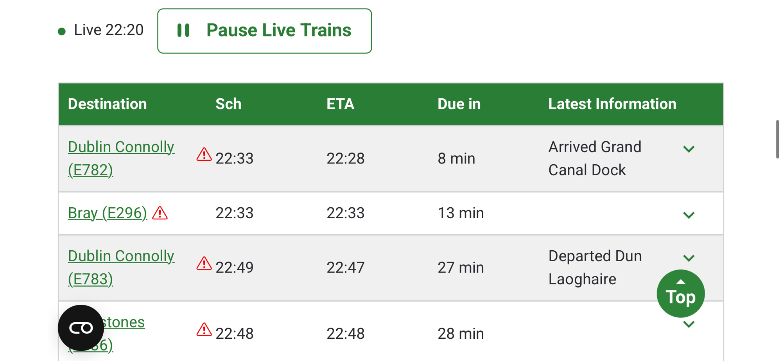The width and height of the screenshot is (782, 361).
Task: Click the Destination column header
Action: tap(108, 104)
